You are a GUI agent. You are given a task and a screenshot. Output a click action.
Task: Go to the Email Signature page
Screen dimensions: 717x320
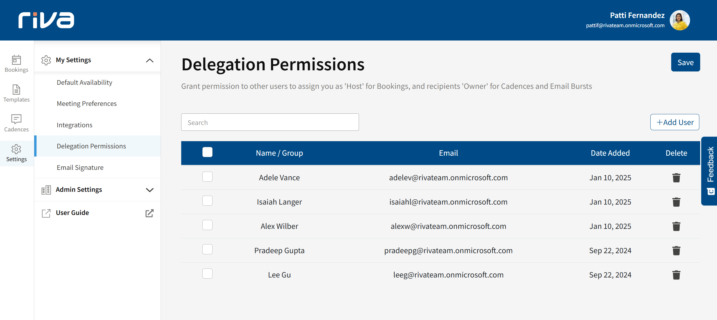coord(80,168)
